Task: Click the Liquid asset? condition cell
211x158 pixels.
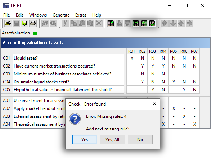Action: coord(68,58)
